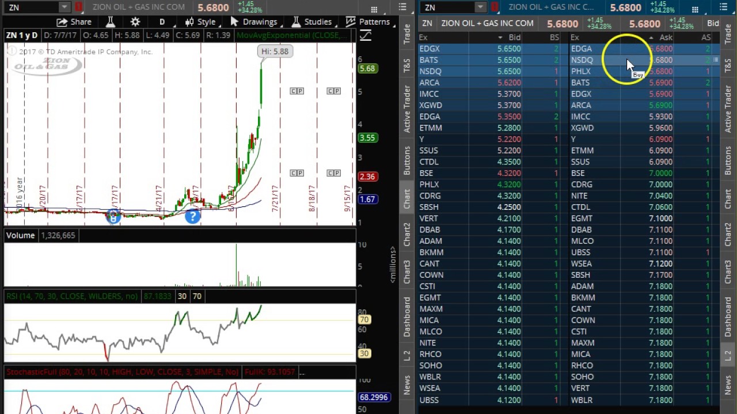Screen dimensions: 737x414
Task: Click blue lightbulb event marker on chart
Action: (113, 217)
